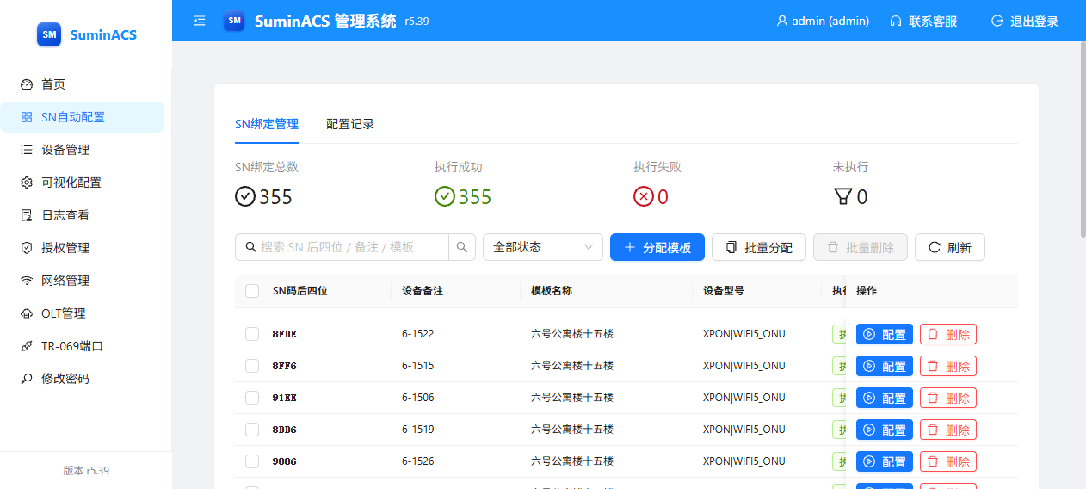This screenshot has width=1086, height=489.
Task: Click the headset customer service icon
Action: (x=896, y=21)
